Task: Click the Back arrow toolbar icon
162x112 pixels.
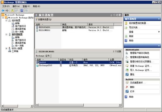Action: click(x=3, y=10)
